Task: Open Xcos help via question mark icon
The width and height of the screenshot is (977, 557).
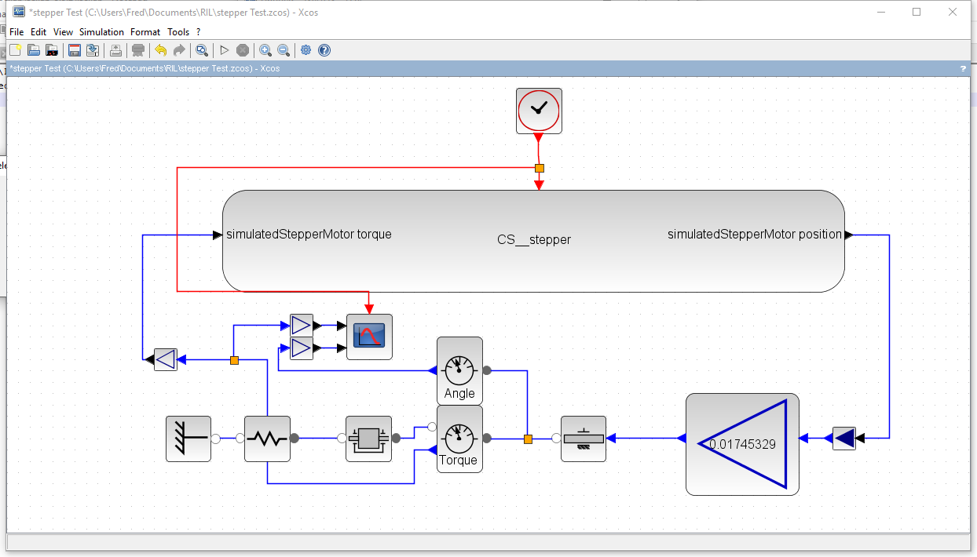Action: [x=324, y=50]
